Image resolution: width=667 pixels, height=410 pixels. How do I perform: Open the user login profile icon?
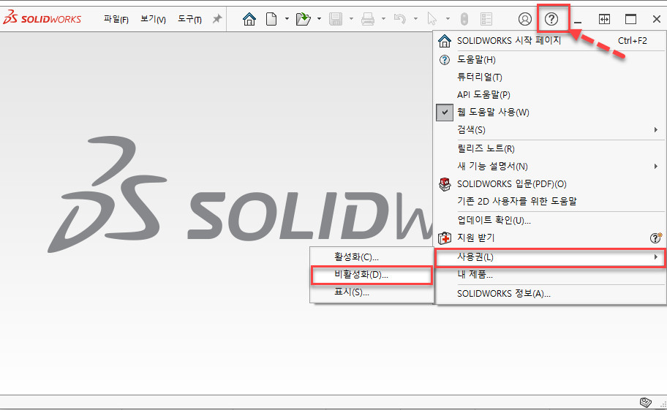coord(525,19)
